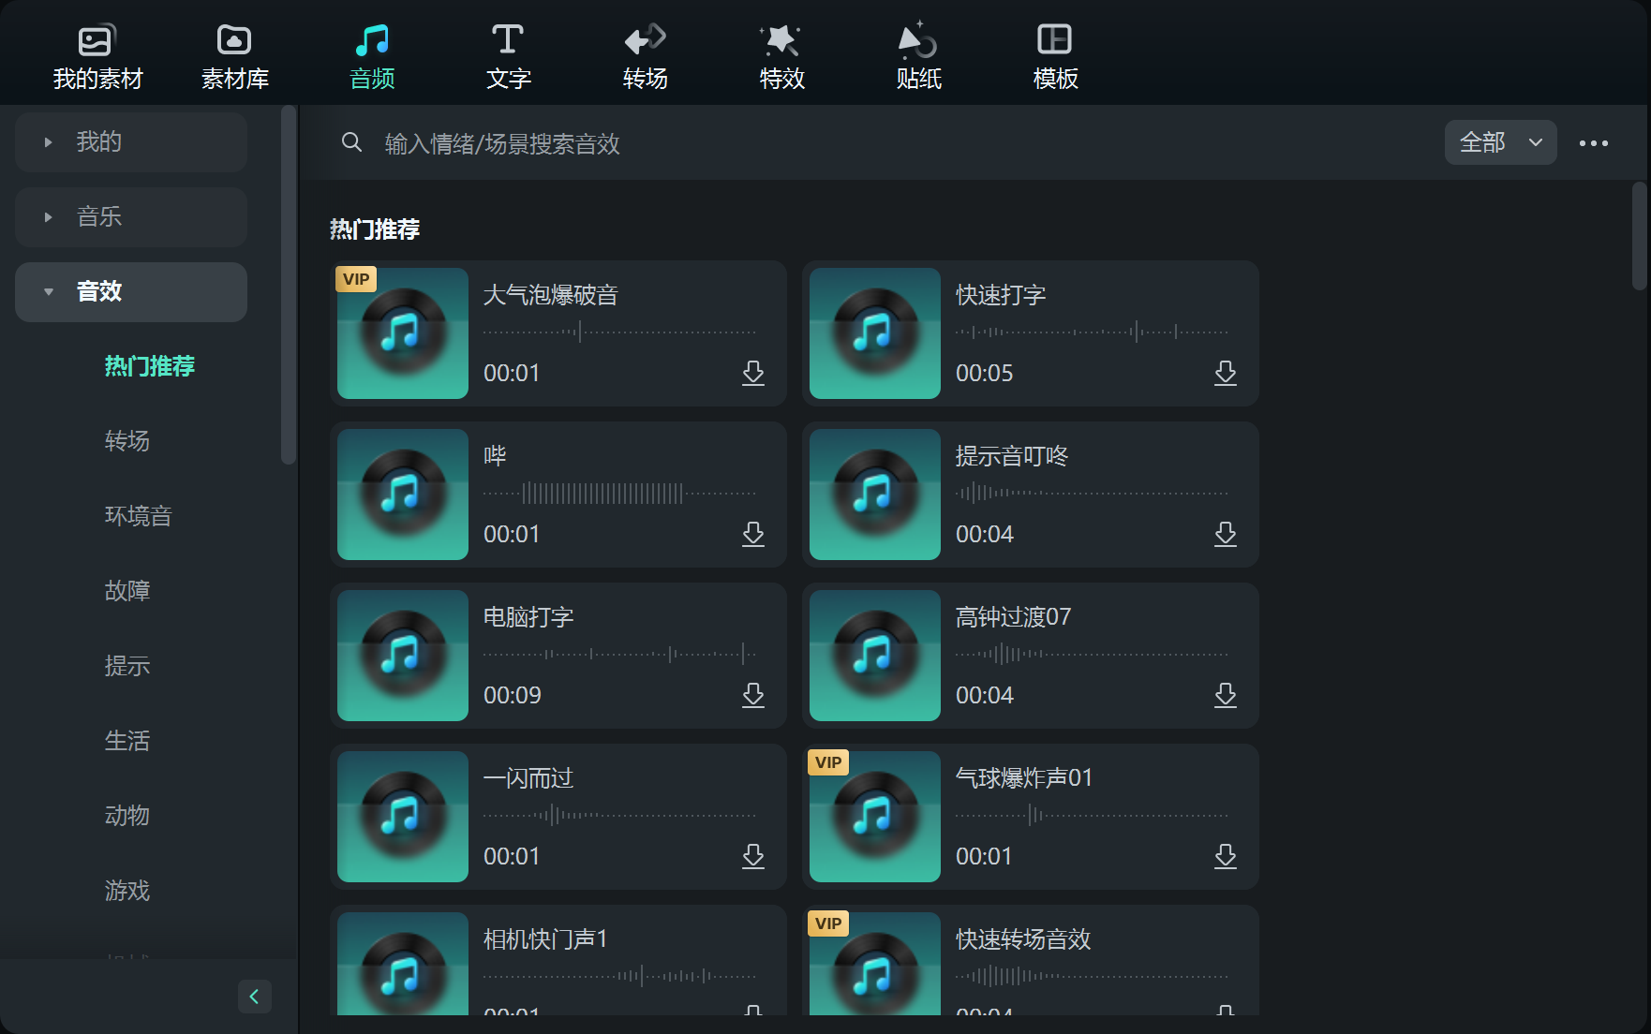Select the 文字 tab icon
Image resolution: width=1651 pixels, height=1034 pixels.
click(507, 53)
